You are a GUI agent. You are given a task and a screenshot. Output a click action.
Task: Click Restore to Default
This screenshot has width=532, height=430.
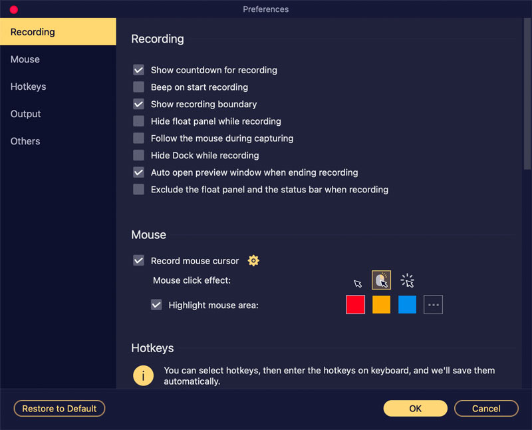click(x=59, y=408)
